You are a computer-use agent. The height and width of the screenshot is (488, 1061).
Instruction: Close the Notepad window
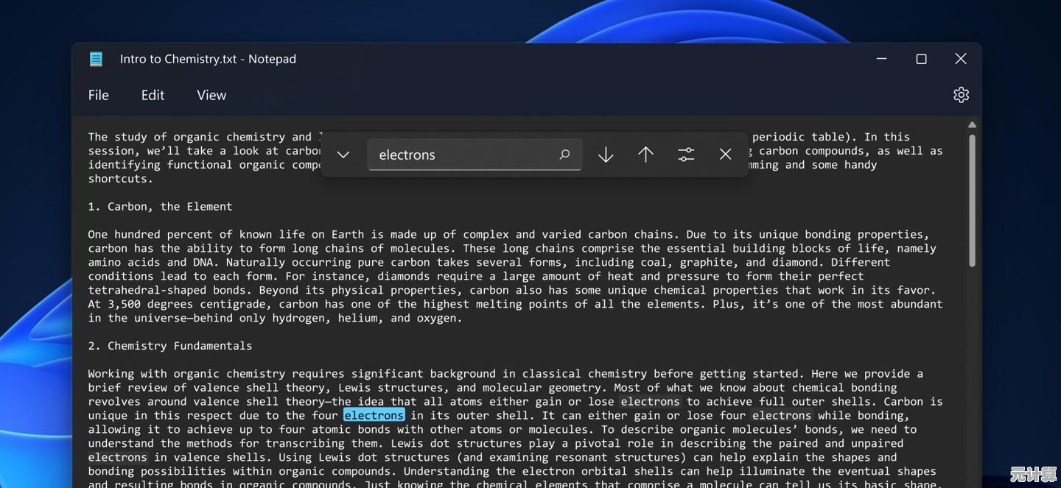coord(961,59)
